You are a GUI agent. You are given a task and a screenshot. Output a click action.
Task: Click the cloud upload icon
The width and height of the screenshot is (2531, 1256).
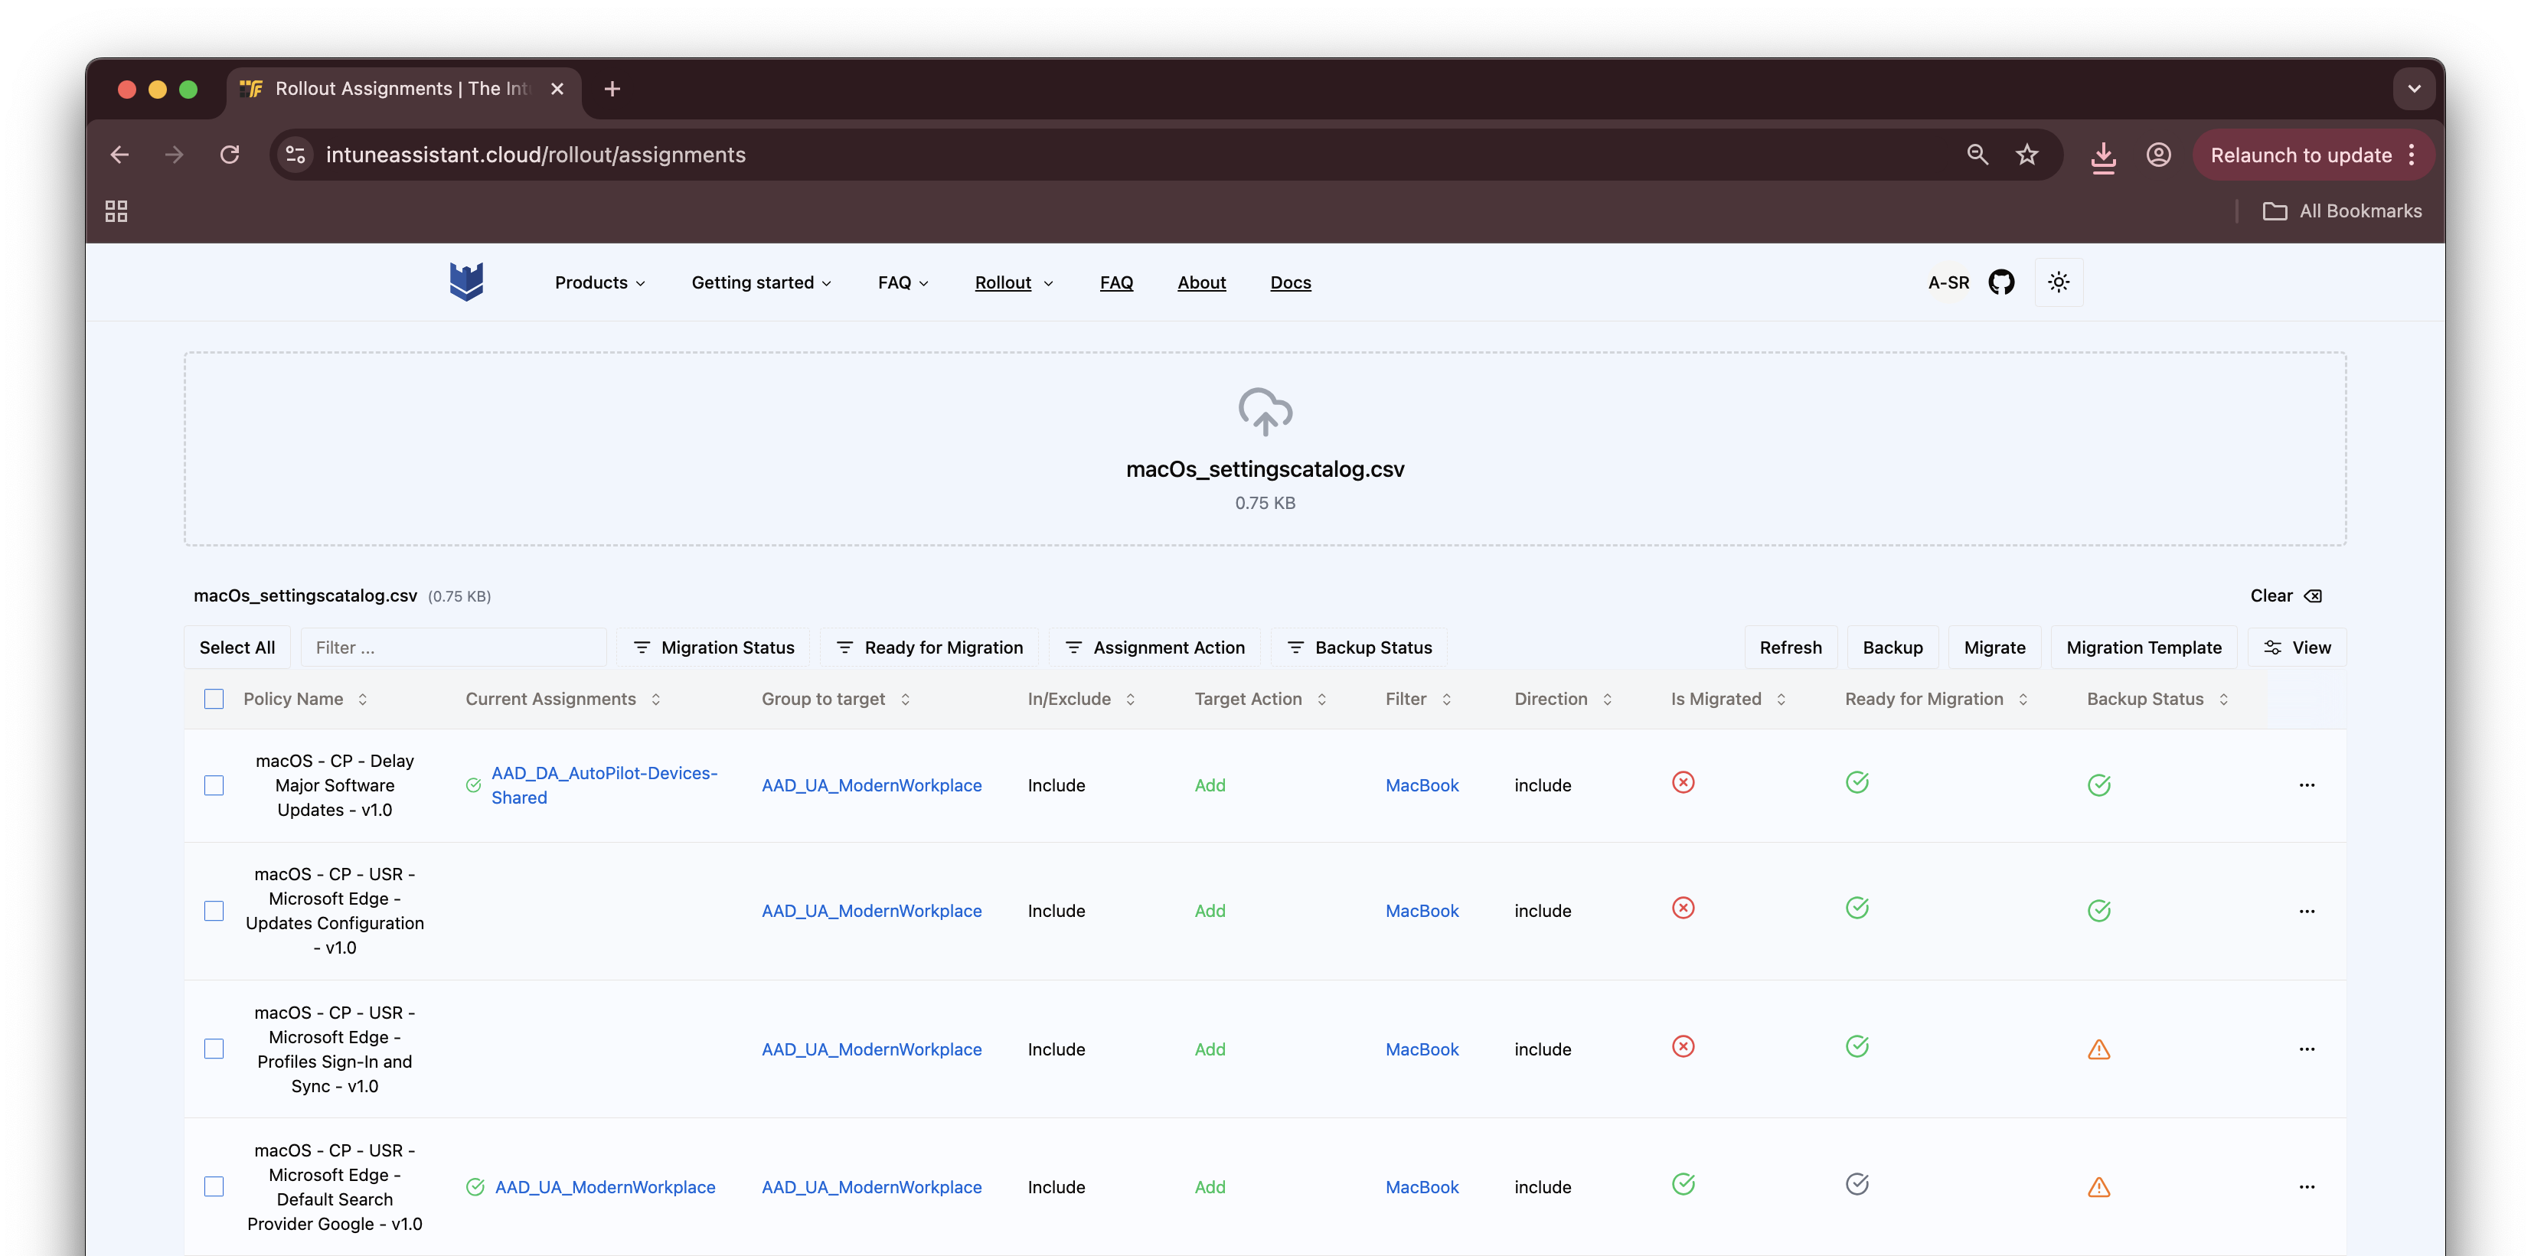pyautogui.click(x=1265, y=412)
